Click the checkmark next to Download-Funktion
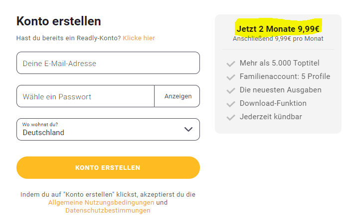The height and width of the screenshot is (224, 353). point(230,104)
